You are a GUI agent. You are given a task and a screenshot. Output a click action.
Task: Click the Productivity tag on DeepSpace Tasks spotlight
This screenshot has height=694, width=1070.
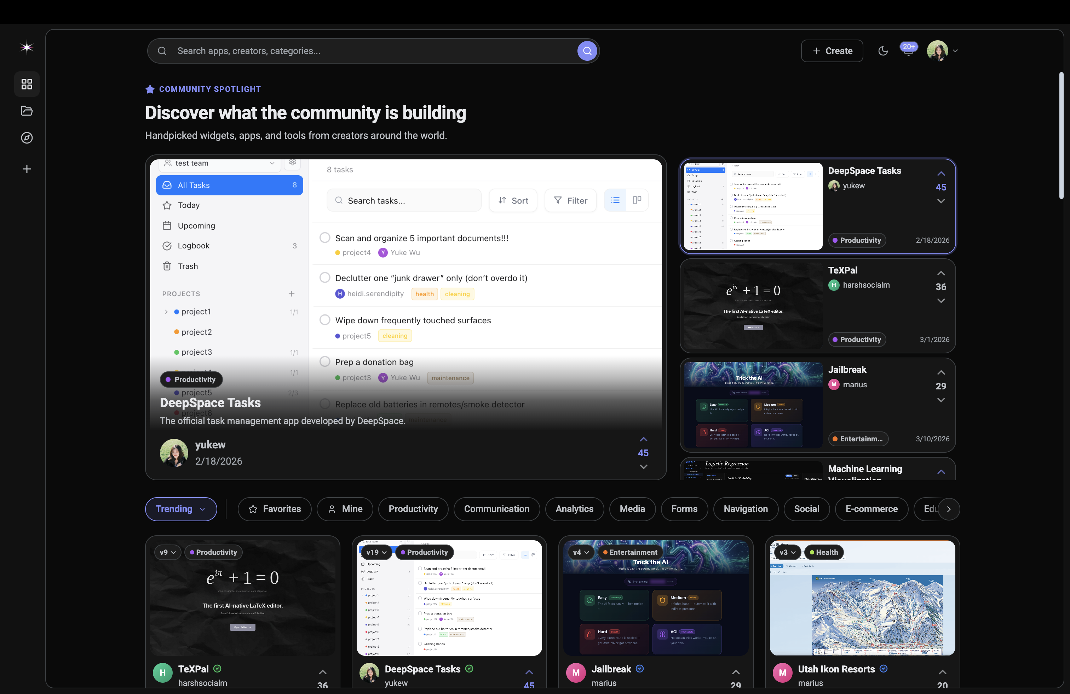click(x=857, y=240)
